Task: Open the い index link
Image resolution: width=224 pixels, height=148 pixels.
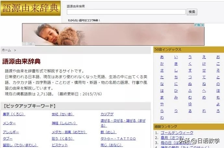Action: [176, 57]
